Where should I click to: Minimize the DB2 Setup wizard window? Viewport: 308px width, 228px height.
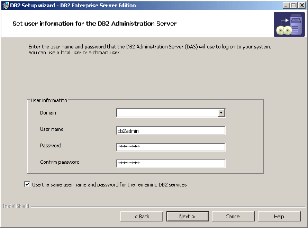[286, 5]
